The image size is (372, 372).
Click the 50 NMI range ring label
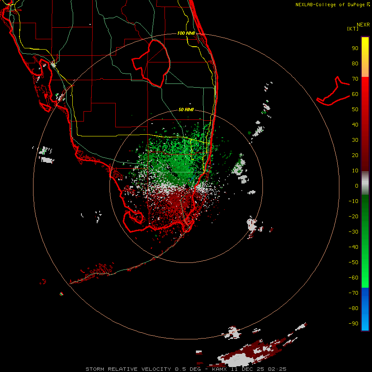pyautogui.click(x=186, y=110)
